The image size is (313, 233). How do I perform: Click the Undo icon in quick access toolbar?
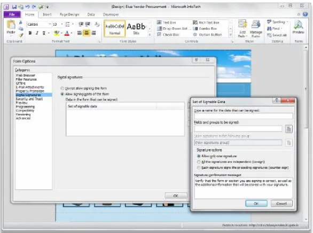point(27,7)
